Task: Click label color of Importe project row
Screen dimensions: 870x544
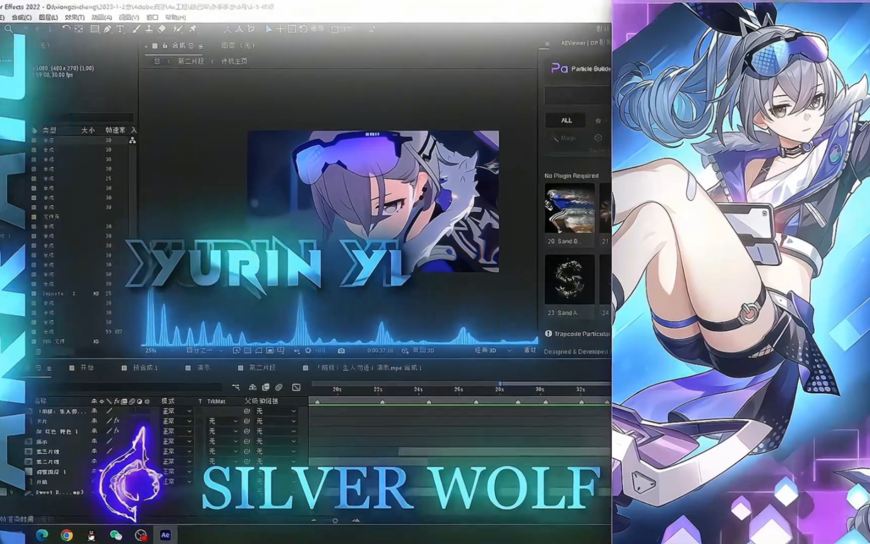Action: [x=34, y=294]
